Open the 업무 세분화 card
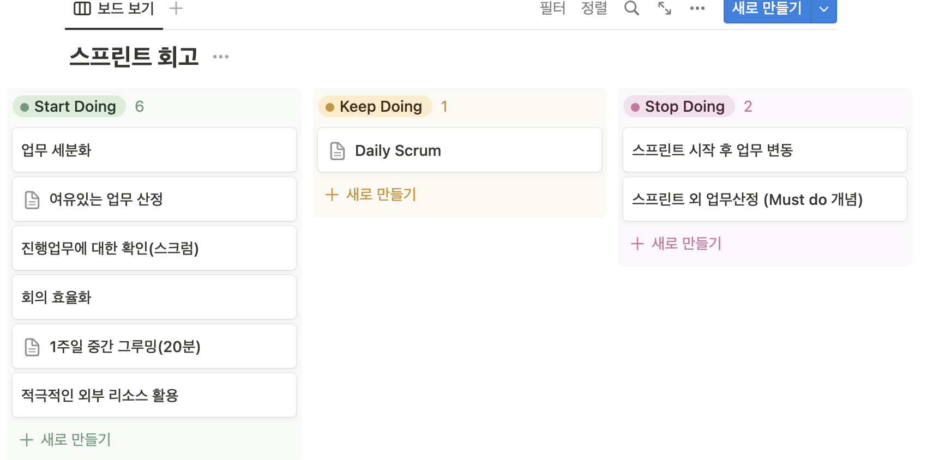Image resolution: width=951 pixels, height=460 pixels. point(154,150)
